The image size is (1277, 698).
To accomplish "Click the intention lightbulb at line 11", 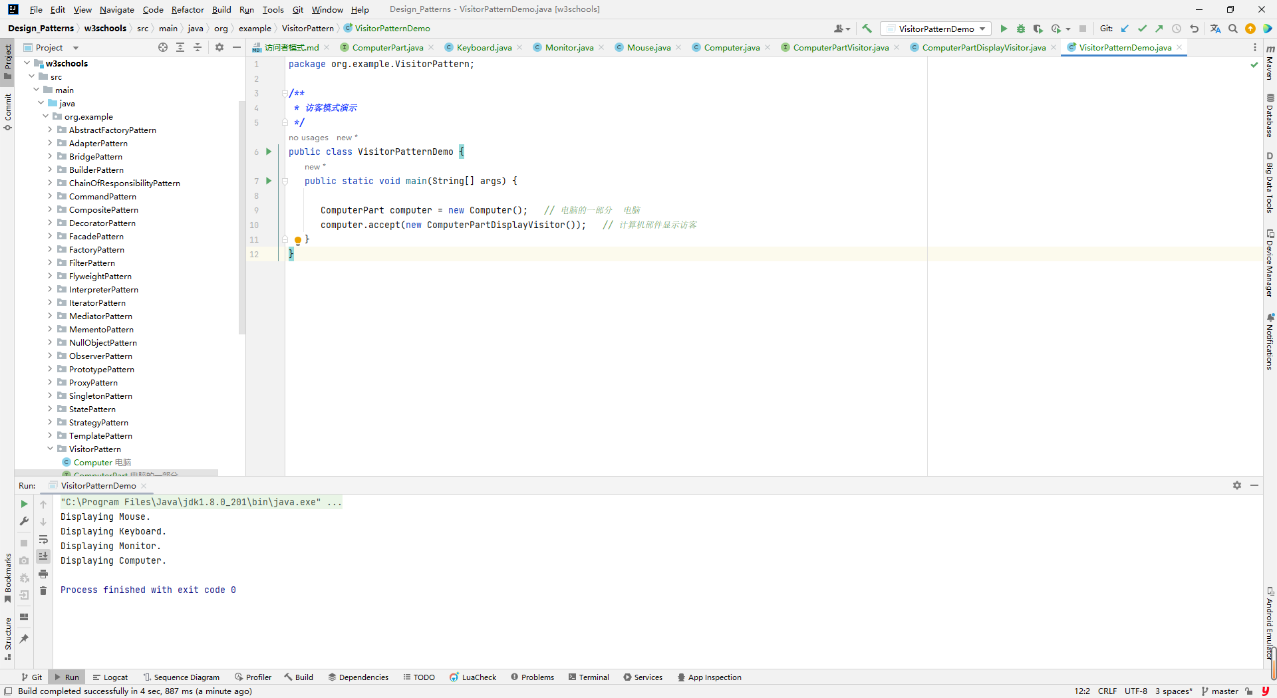I will [x=298, y=240].
